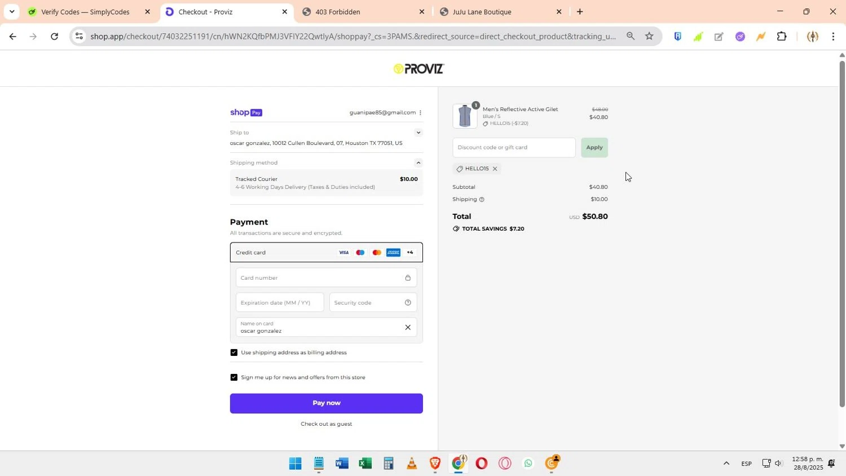Reload the checkout page
The image size is (846, 476).
tap(54, 37)
